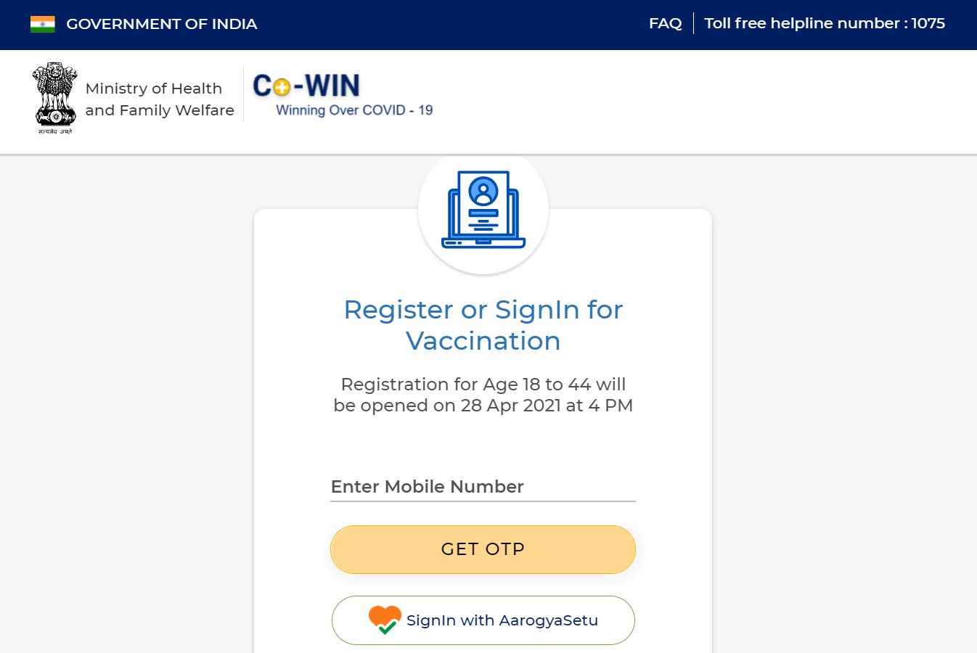Click the GET OTP button
The width and height of the screenshot is (977, 653).
click(x=483, y=549)
